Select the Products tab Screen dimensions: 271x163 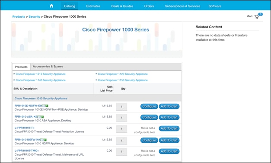[x=21, y=67]
